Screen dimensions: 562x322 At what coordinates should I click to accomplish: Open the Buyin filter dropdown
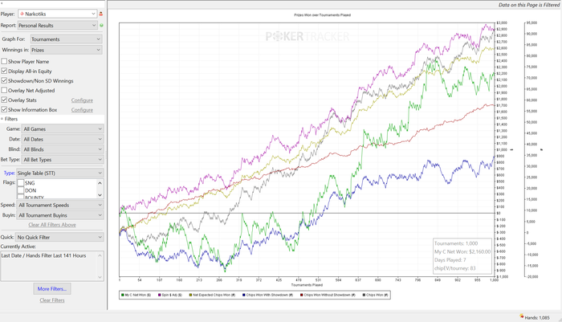tap(60, 215)
